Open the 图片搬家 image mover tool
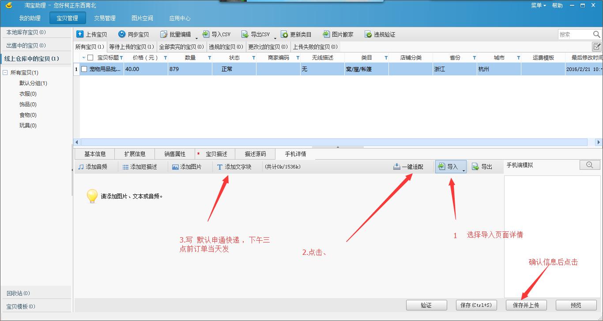 (326, 34)
